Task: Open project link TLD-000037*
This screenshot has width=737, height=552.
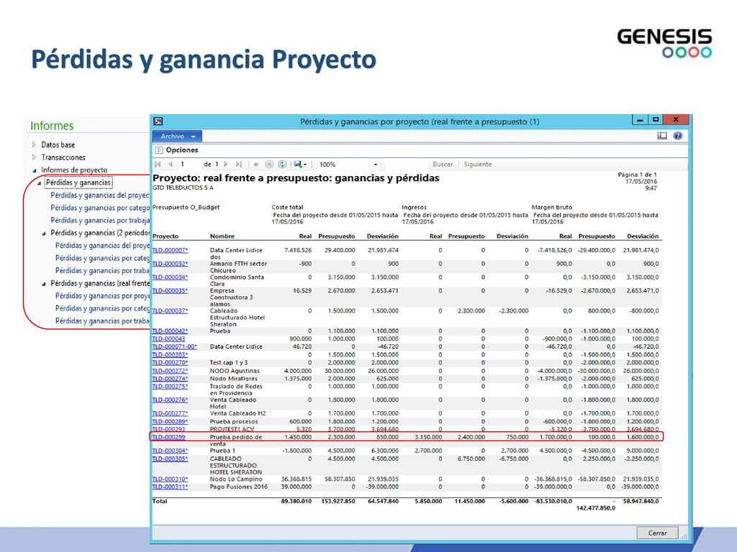Action: [x=170, y=310]
